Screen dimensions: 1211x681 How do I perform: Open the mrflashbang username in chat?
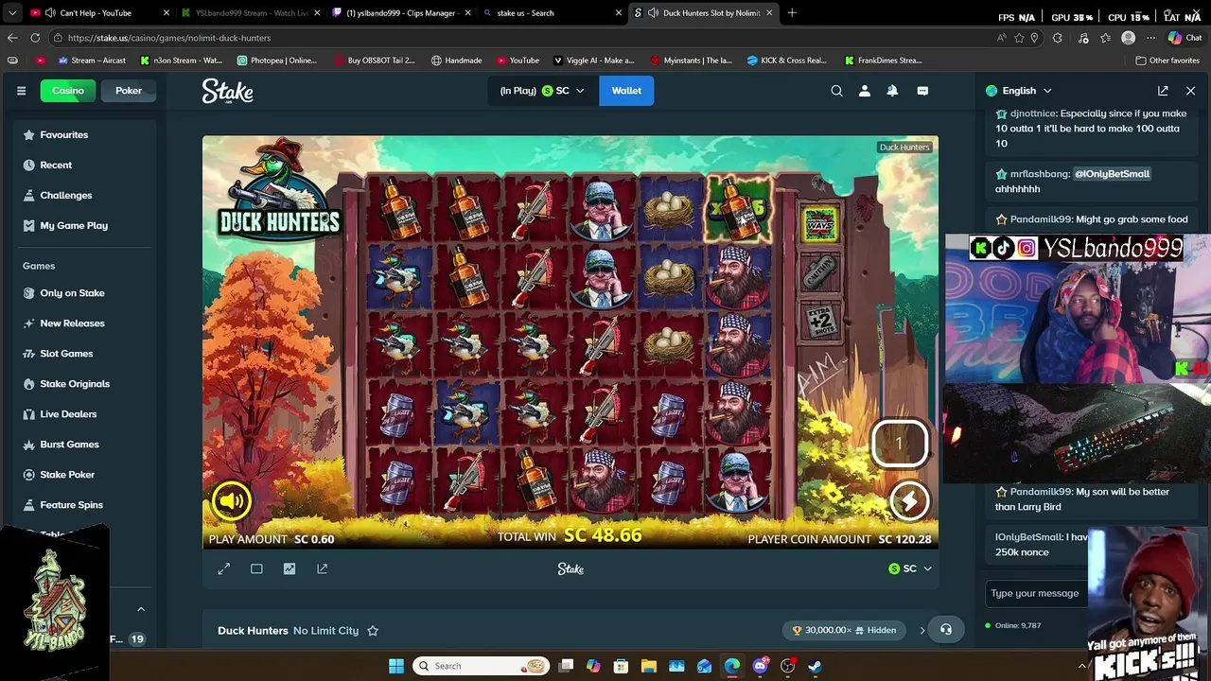[x=1040, y=174]
